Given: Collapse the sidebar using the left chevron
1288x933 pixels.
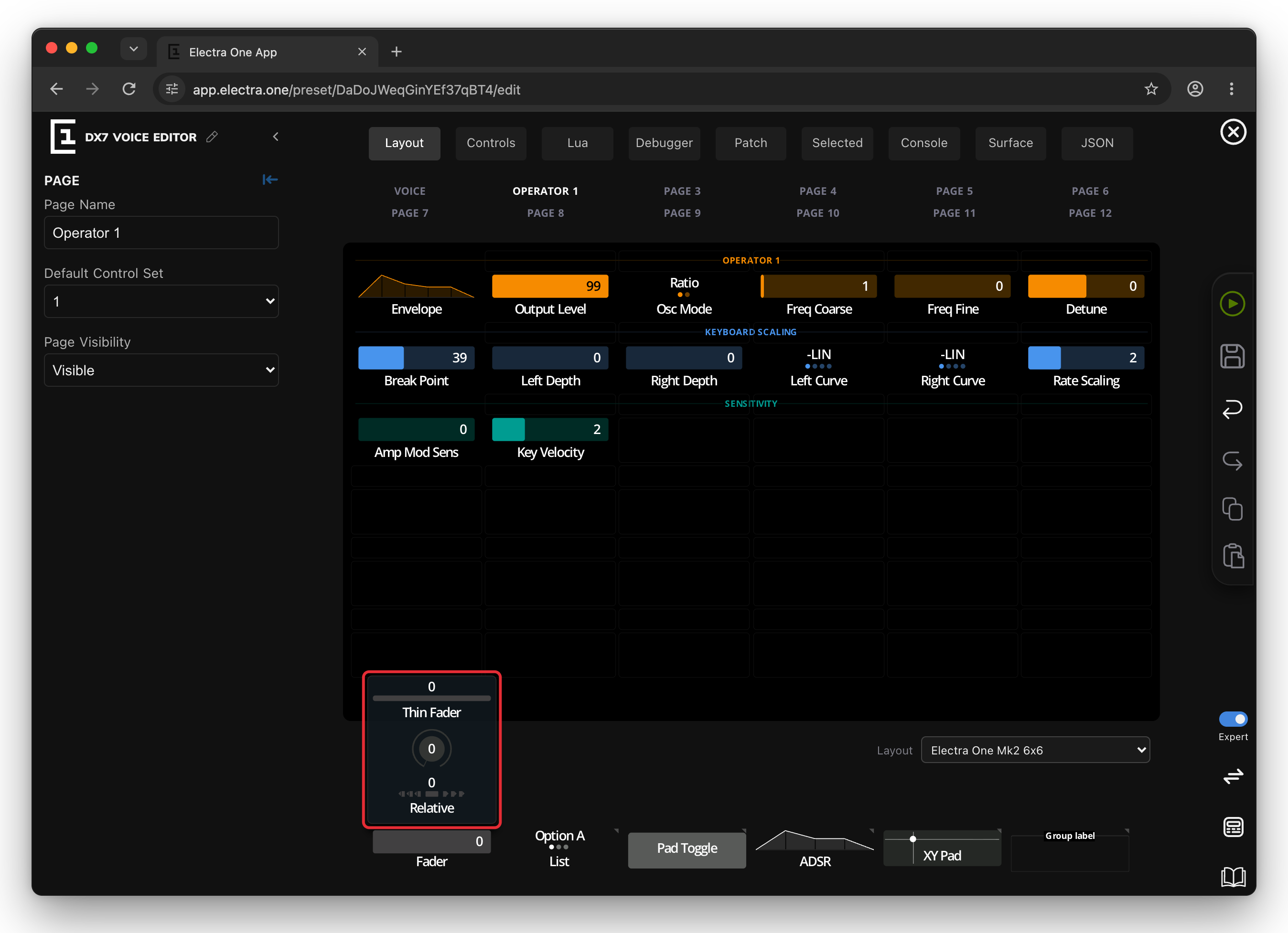Looking at the screenshot, I should tap(276, 137).
